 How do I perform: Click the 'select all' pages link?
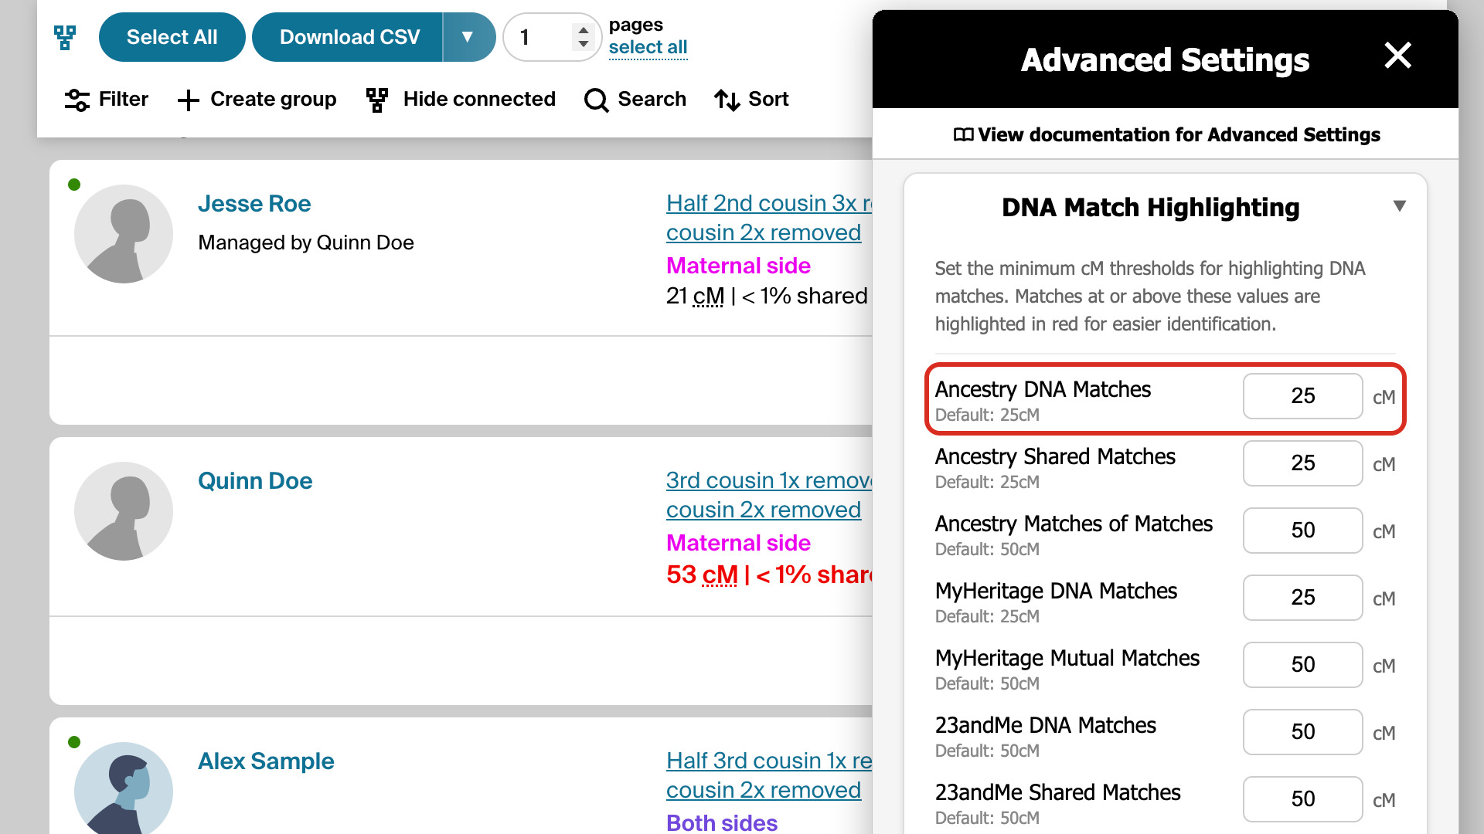pos(648,47)
